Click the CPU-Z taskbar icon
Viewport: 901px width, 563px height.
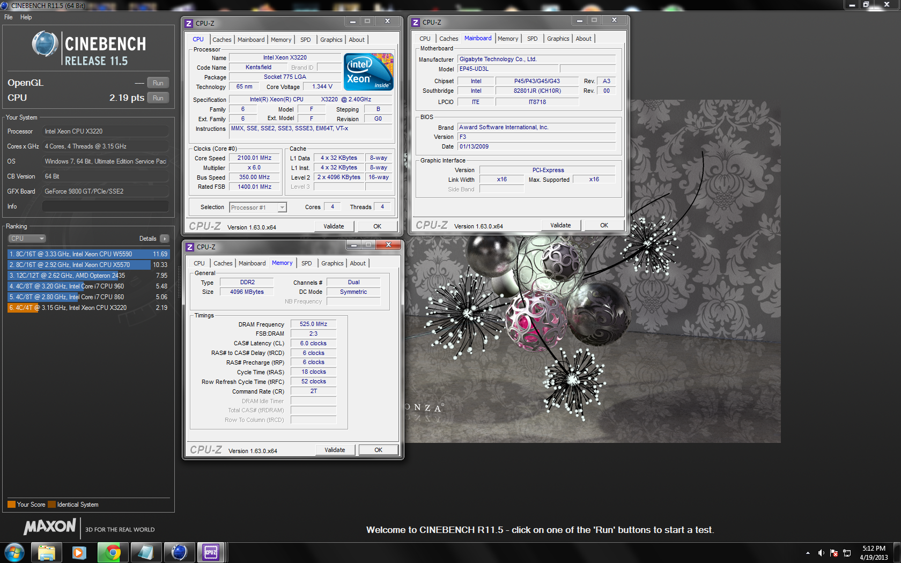(x=211, y=552)
